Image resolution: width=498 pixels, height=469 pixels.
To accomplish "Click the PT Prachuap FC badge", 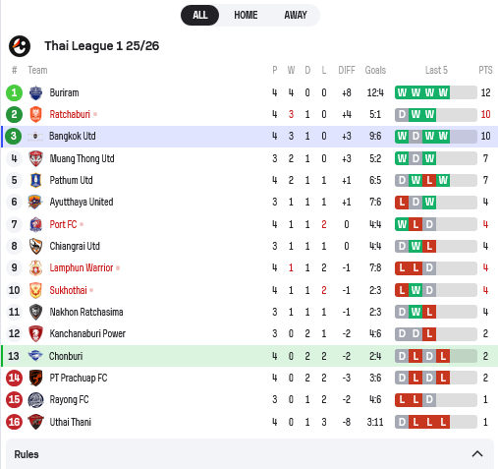I will point(35,378).
